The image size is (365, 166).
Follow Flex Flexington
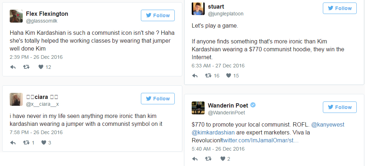point(157,15)
